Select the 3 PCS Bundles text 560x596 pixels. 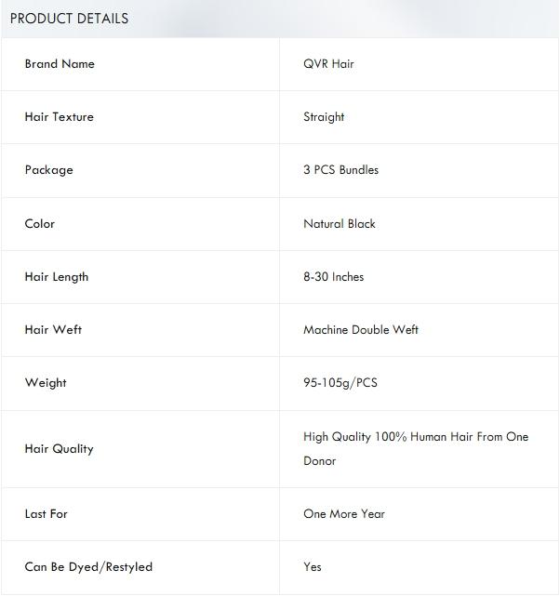pyautogui.click(x=340, y=170)
